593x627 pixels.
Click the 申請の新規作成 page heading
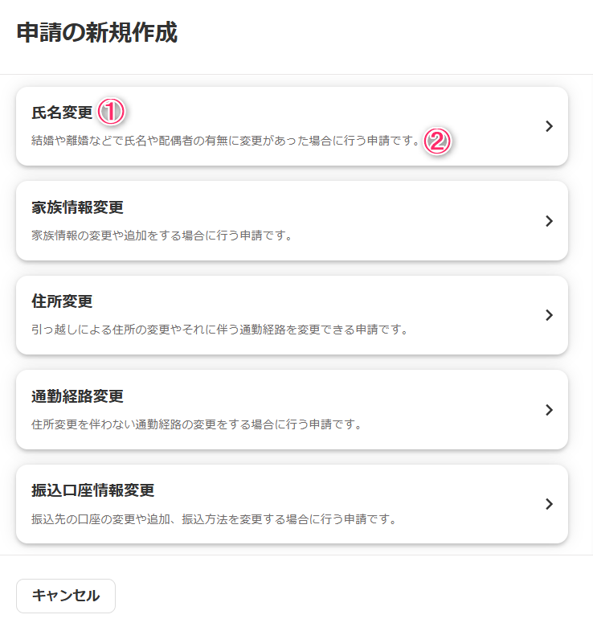97,32
